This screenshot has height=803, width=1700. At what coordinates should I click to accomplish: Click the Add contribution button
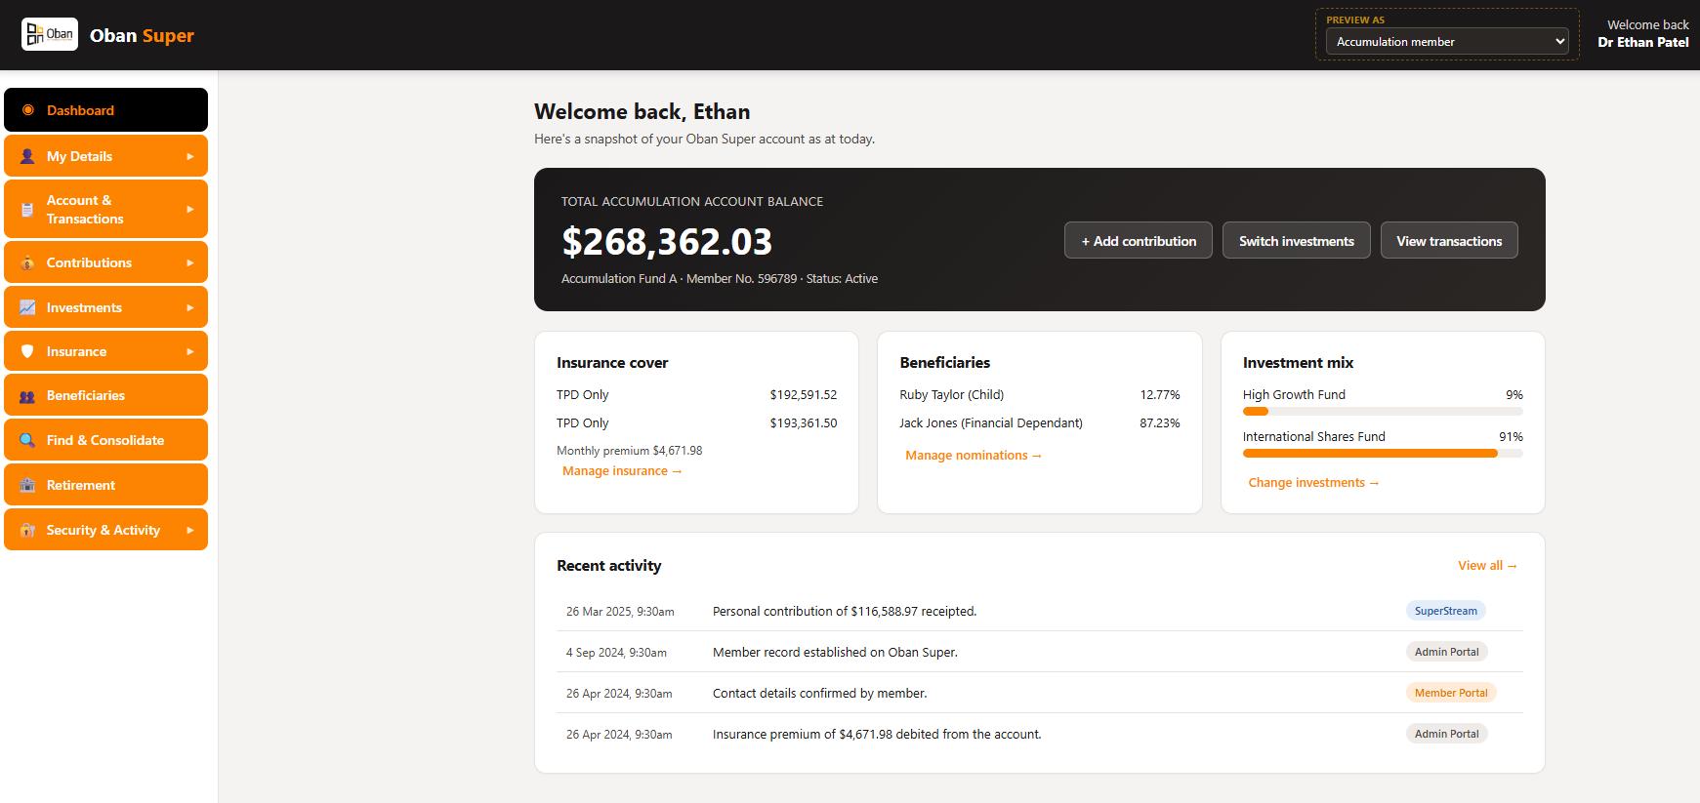[1139, 241]
